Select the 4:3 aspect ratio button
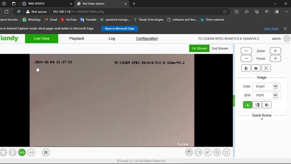Viewport: 291px width, 164px height. point(31,153)
